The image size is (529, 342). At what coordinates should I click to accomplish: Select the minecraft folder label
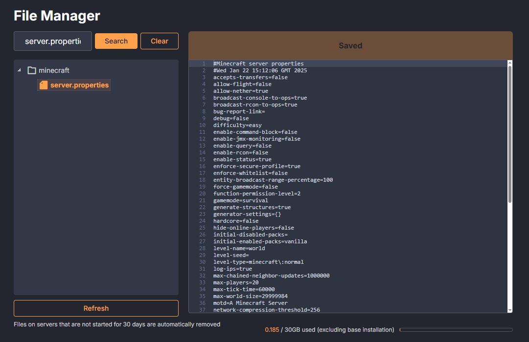pyautogui.click(x=54, y=70)
